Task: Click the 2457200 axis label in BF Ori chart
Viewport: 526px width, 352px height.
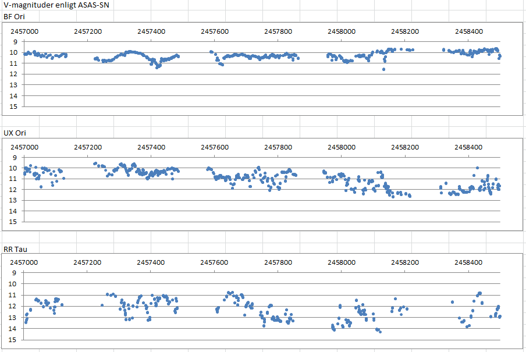Action: [90, 31]
